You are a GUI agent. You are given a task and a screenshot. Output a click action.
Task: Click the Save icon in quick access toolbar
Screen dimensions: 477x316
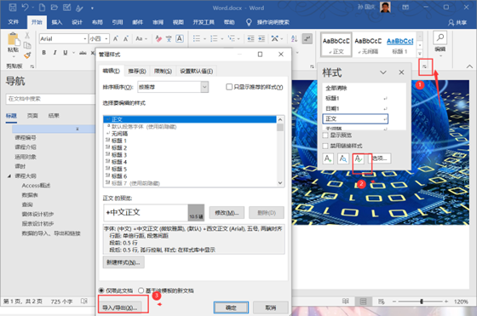13,8
